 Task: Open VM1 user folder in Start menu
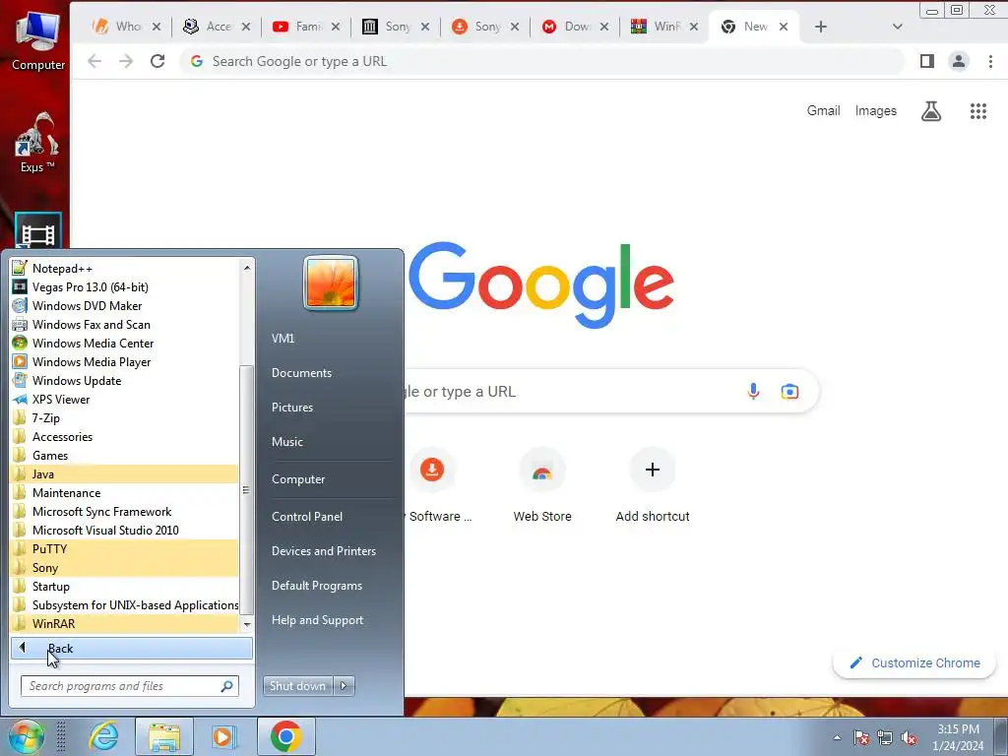point(283,339)
